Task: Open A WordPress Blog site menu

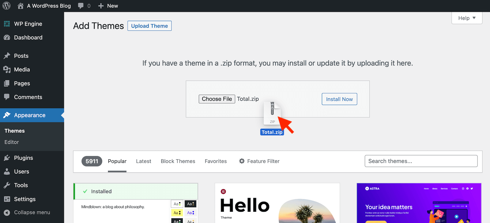Action: pos(44,6)
